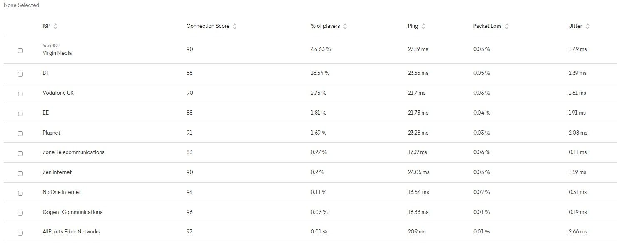Enable the EE row checkbox
Image resolution: width=617 pixels, height=243 pixels.
click(x=20, y=114)
